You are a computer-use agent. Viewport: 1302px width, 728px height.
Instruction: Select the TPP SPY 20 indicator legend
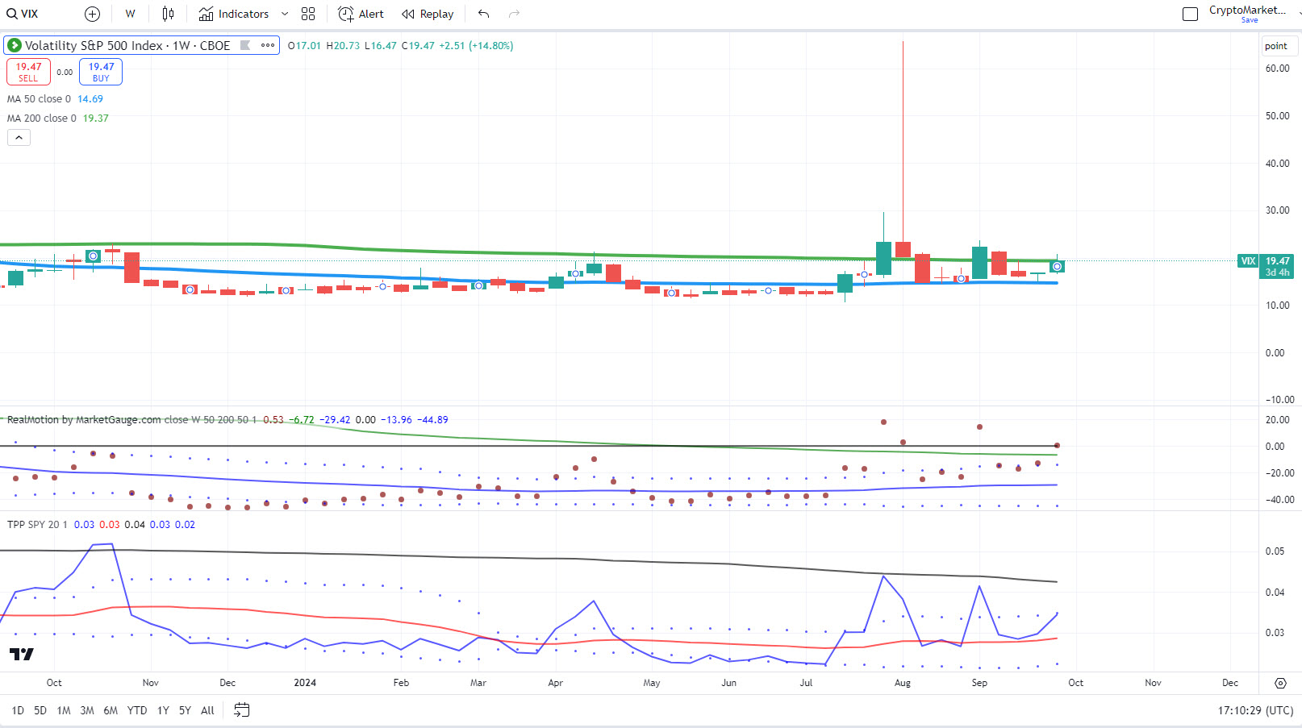37,525
